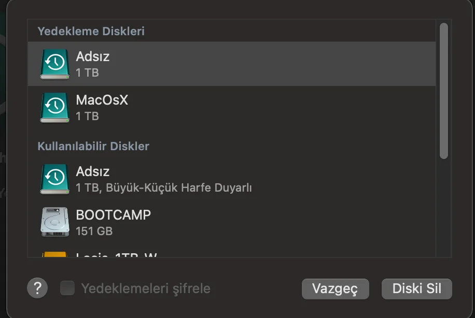
Task: Click the Adsız icon under Kullanılabilir Diskler
Action: [x=55, y=179]
